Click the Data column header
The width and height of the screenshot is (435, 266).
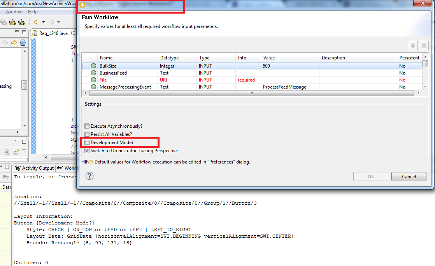(x=5, y=187)
